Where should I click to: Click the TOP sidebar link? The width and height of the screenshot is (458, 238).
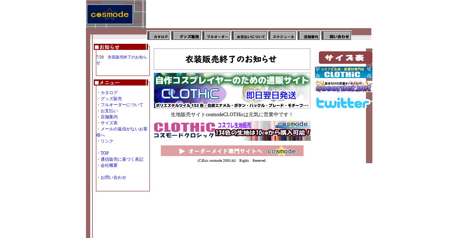pos(105,153)
